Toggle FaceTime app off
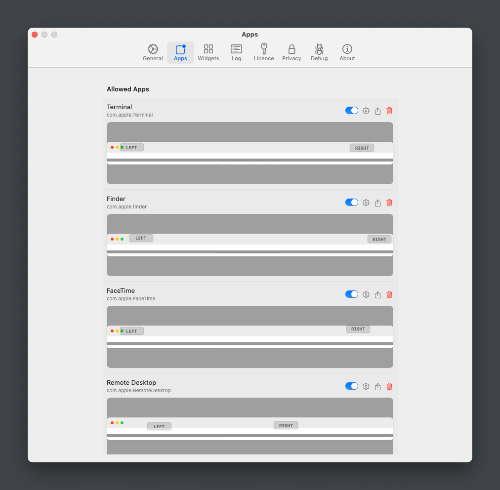Image resolution: width=500 pixels, height=490 pixels. [351, 294]
